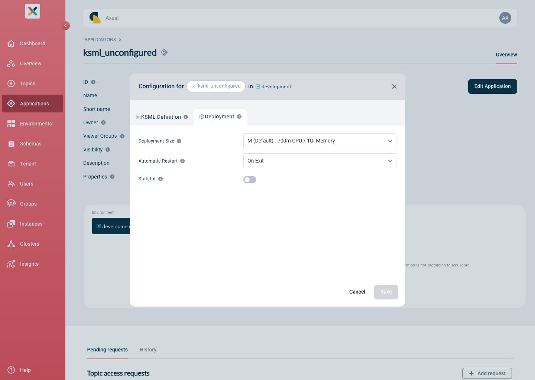The image size is (535, 380).
Task: Click the APPLICATIONS breadcrumb link
Action: click(x=100, y=40)
